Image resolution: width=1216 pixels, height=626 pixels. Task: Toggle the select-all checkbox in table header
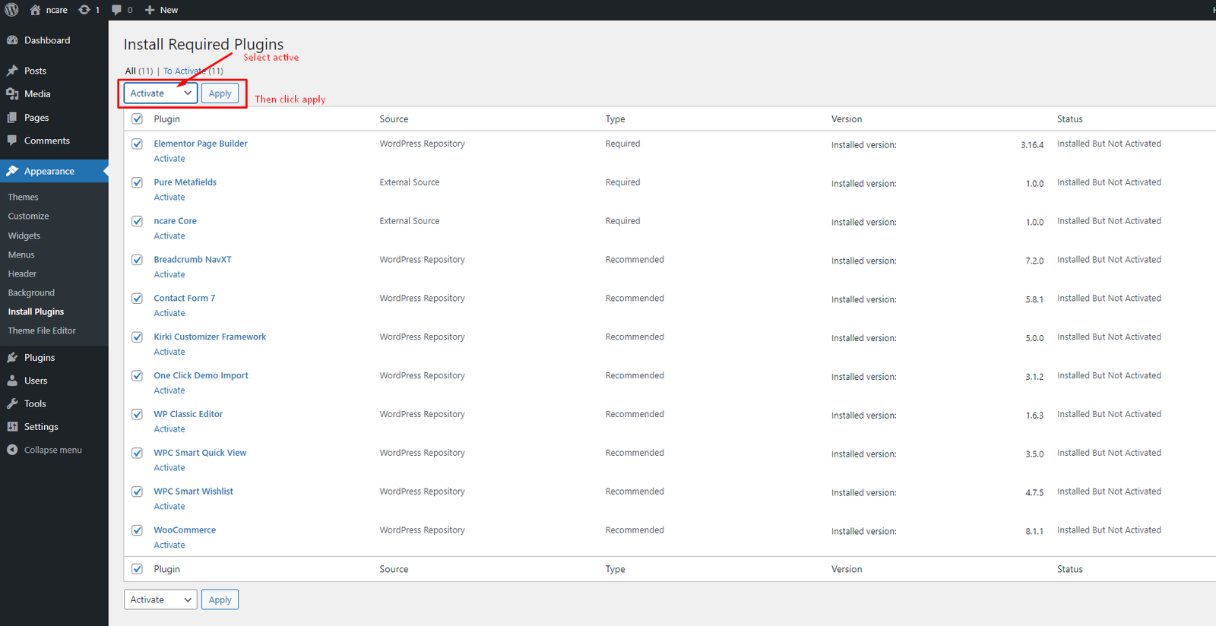point(137,119)
